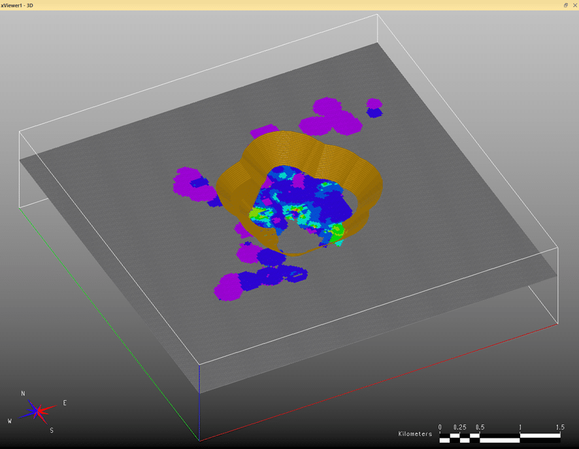
Task: Click the 'N' compass label
Action: (23, 394)
